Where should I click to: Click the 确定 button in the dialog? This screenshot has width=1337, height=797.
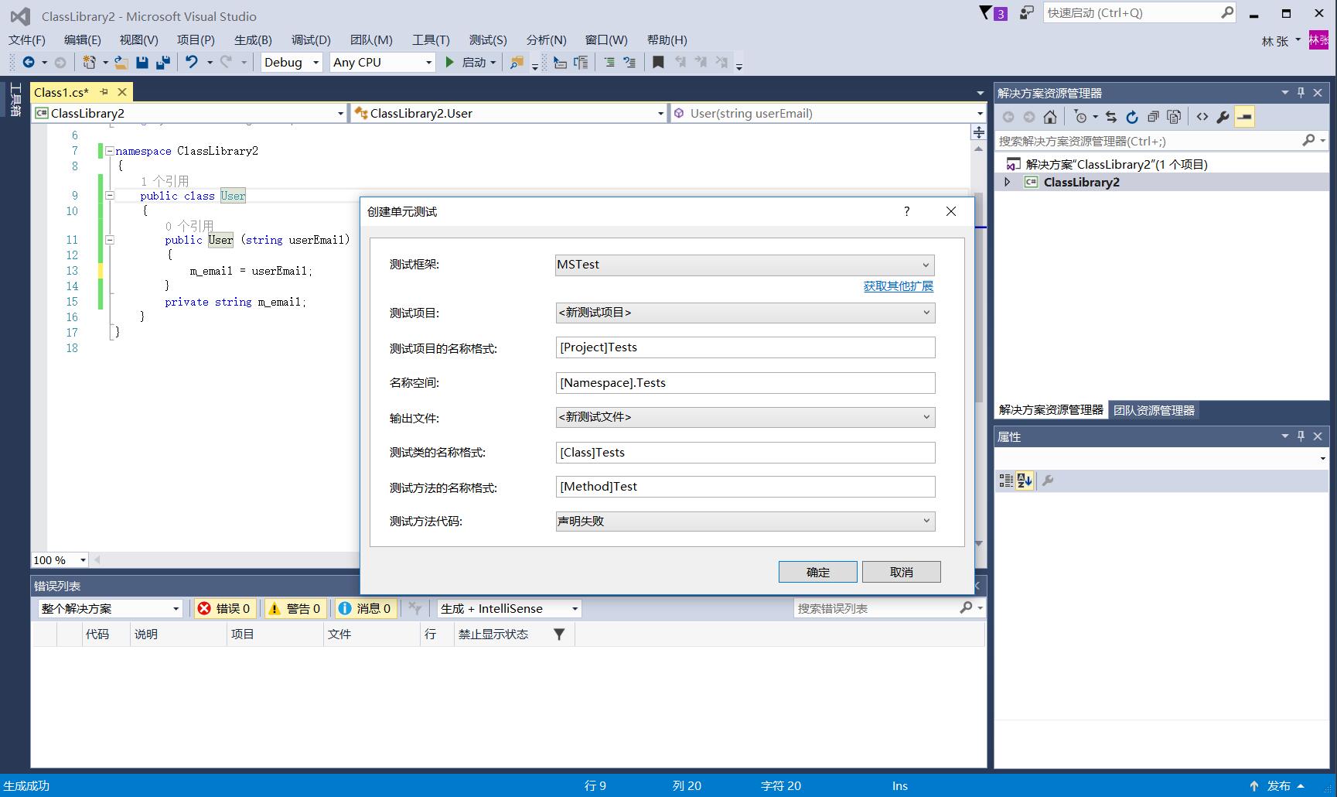(x=817, y=572)
